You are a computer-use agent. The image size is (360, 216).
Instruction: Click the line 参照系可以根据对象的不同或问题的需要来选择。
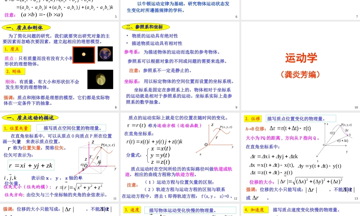coord(178,61)
